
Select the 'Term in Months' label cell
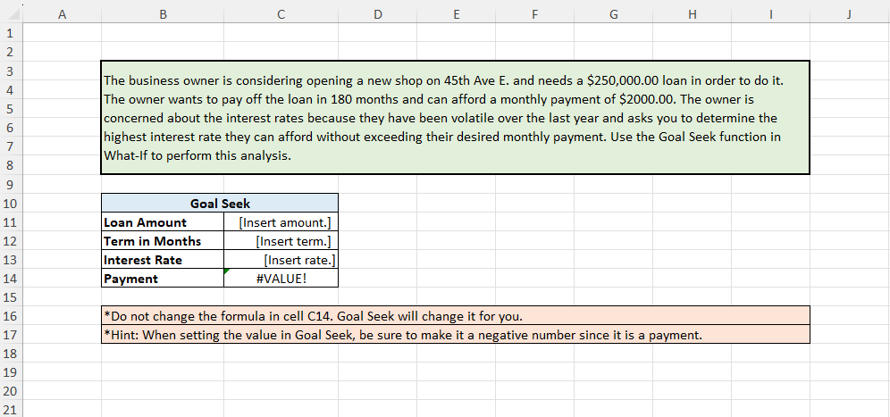coord(163,240)
